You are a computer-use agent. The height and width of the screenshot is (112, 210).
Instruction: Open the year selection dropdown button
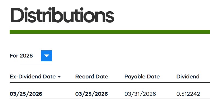tap(46, 56)
